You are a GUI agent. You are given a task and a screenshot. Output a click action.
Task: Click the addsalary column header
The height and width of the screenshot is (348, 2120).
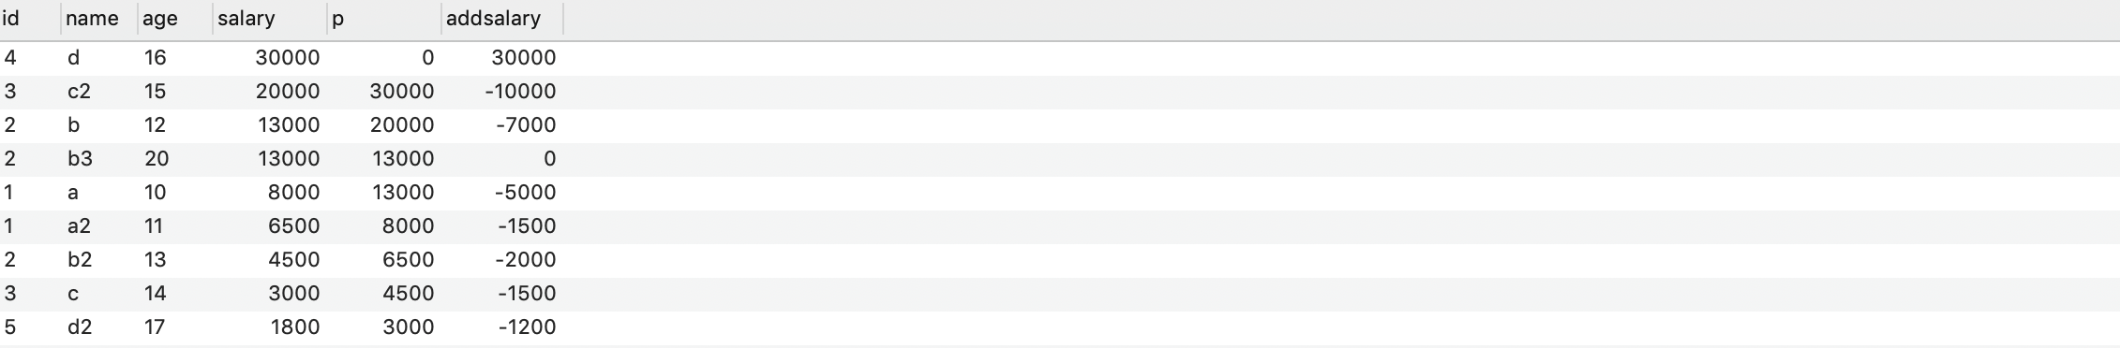(502, 19)
